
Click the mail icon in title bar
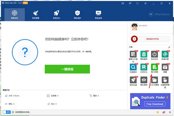[123, 3]
